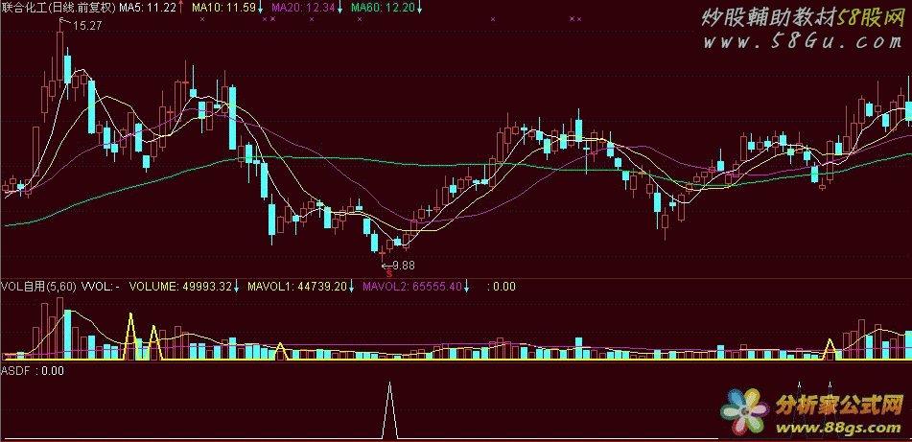Click the colorful flower logo icon
The image size is (912, 442).
747,409
